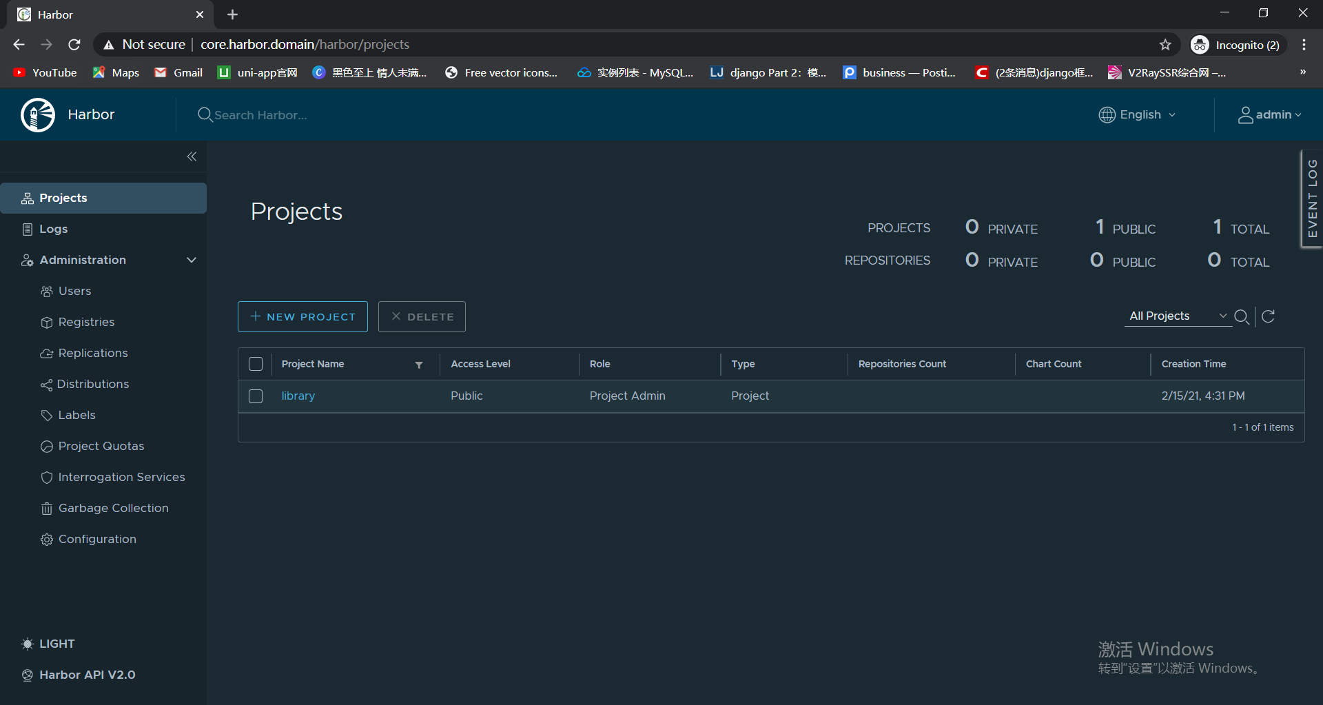The width and height of the screenshot is (1323, 705).
Task: Click the 2/15/21, 4:31 PM cell
Action: click(1203, 396)
